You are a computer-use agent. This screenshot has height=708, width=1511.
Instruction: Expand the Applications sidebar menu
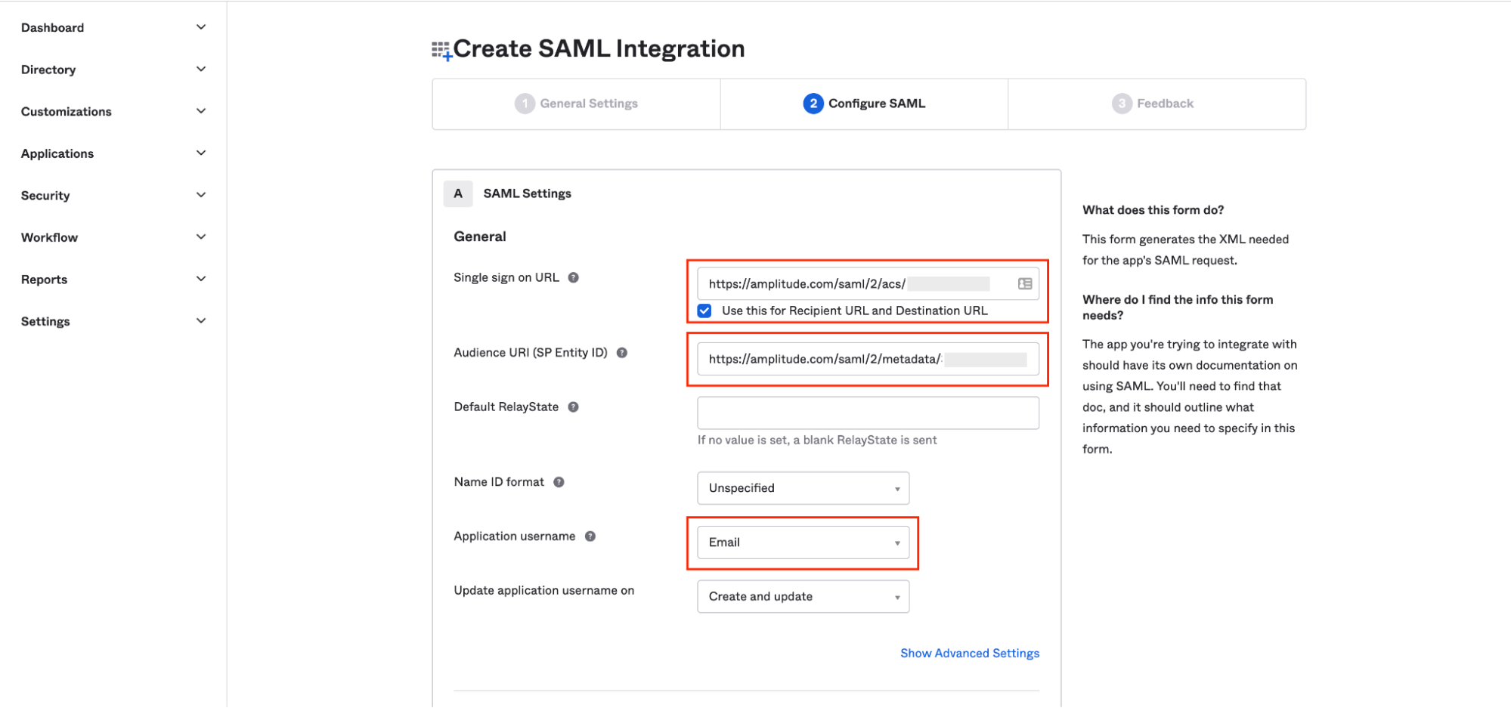pos(113,153)
